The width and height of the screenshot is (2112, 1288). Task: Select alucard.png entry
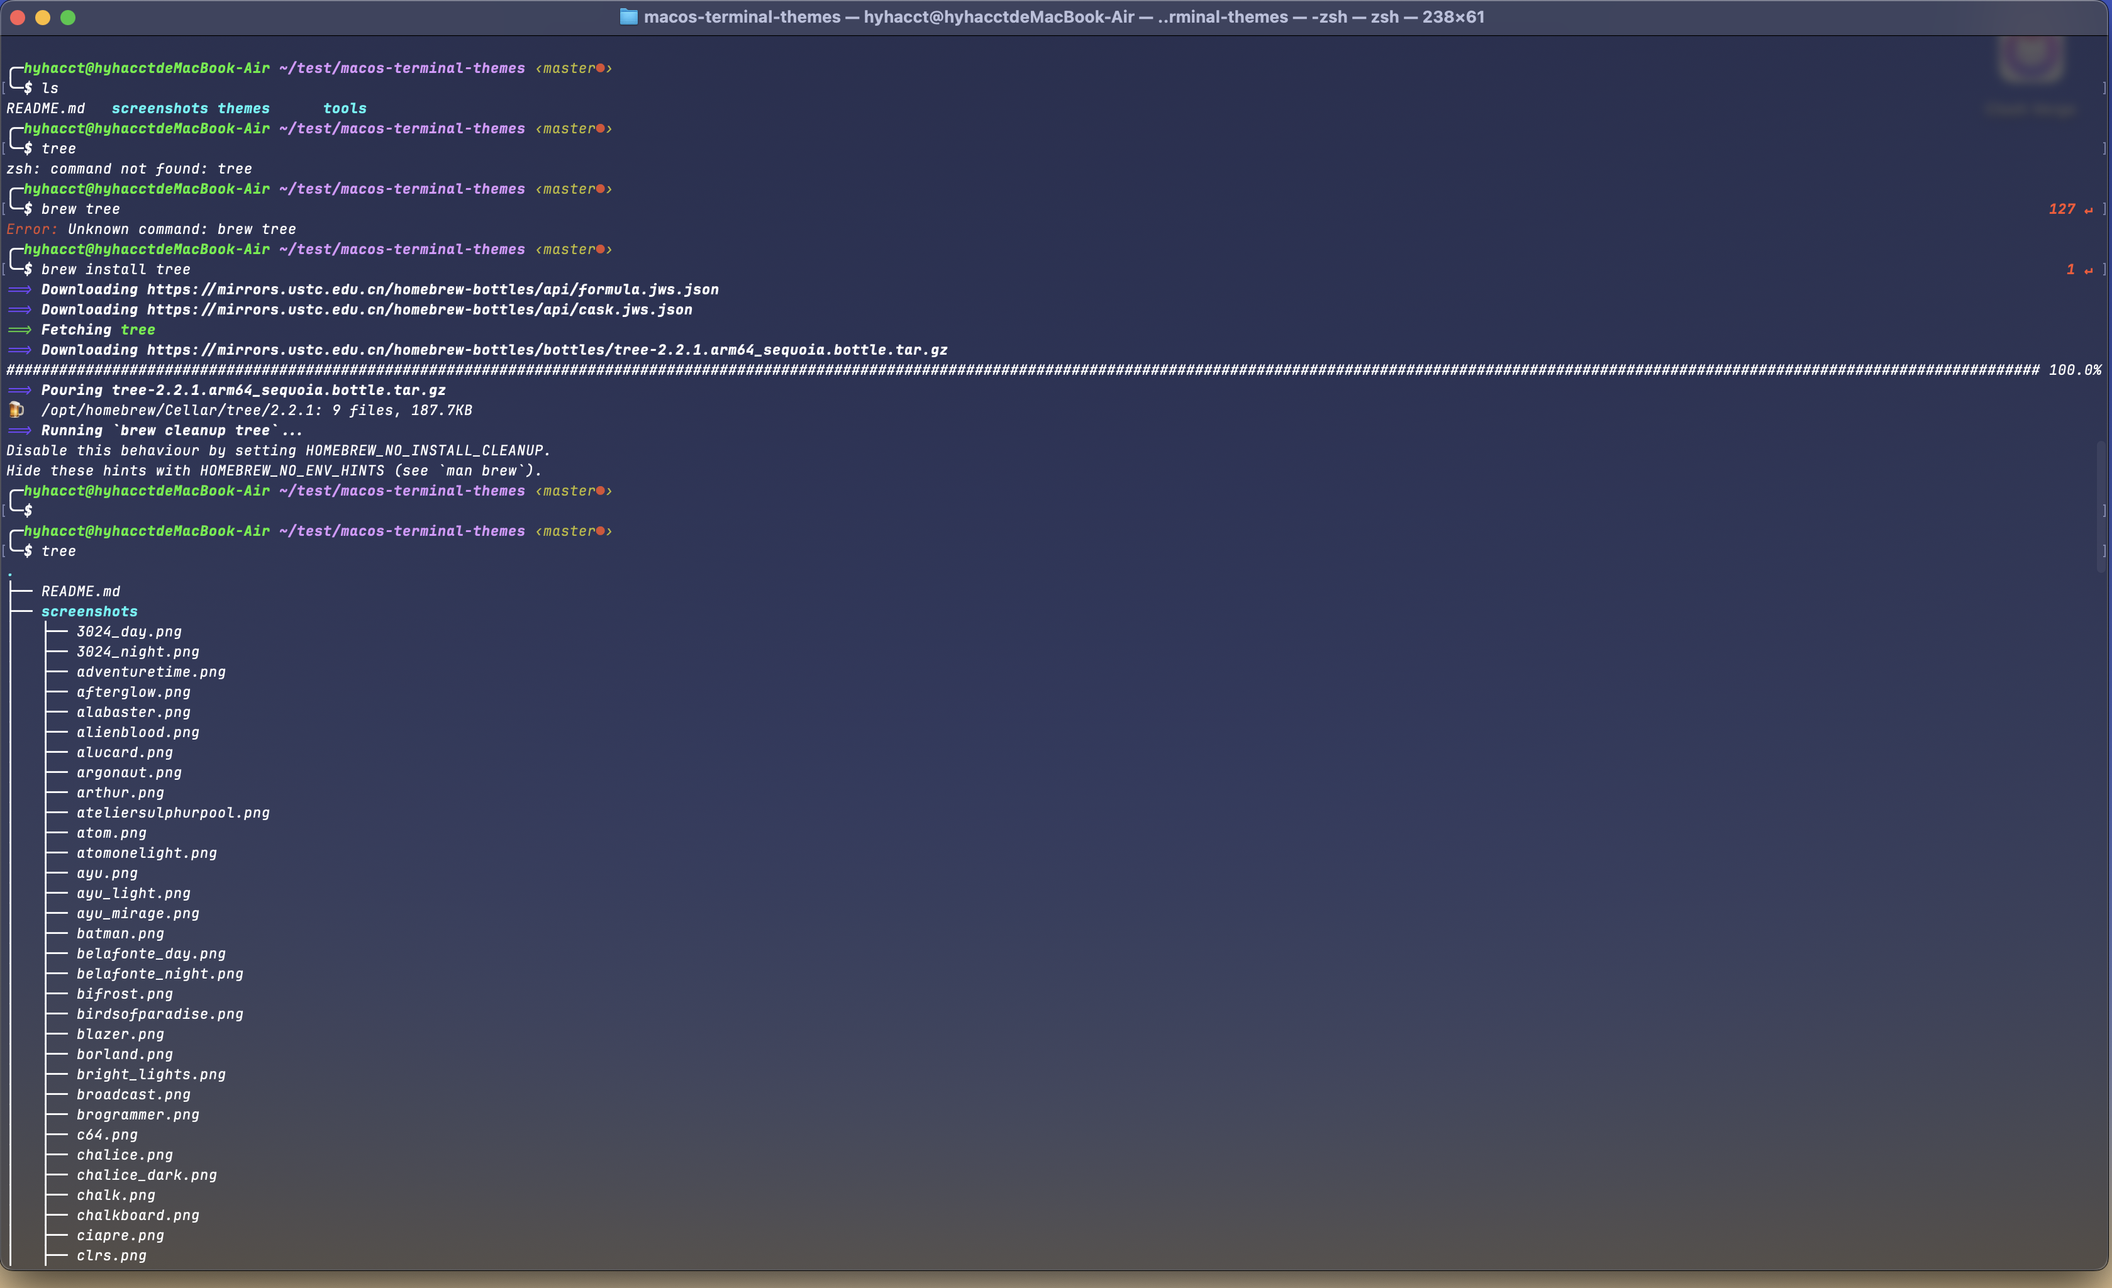(x=125, y=752)
